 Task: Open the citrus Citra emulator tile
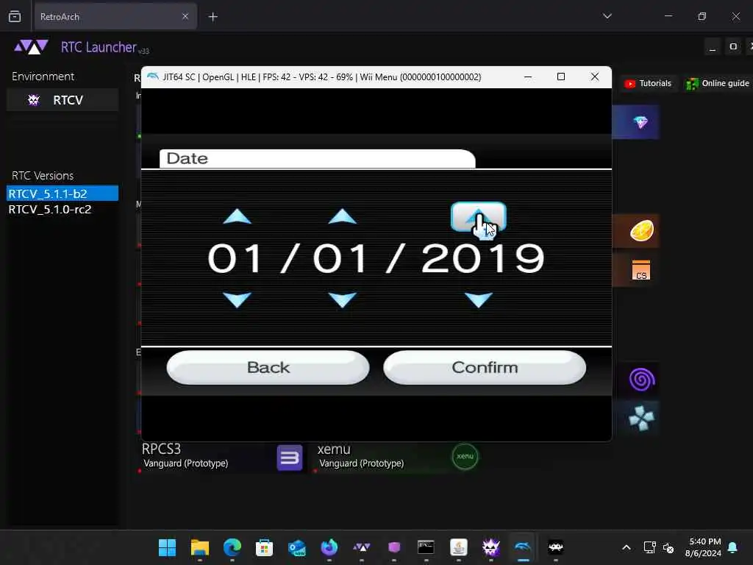pos(641,230)
